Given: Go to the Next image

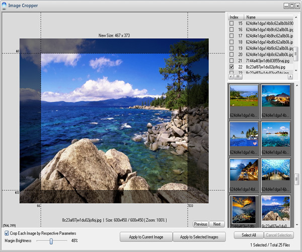Looking at the screenshot, I should [x=217, y=224].
